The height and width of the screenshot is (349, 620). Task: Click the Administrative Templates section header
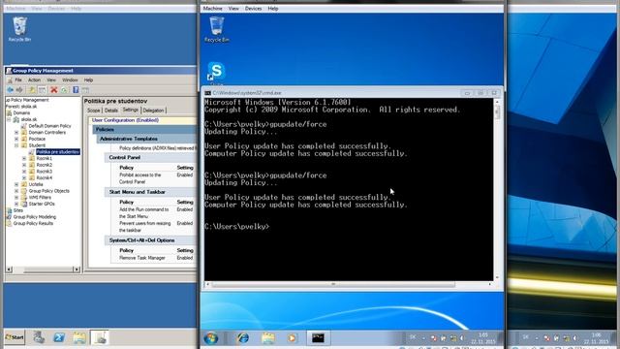tap(129, 139)
